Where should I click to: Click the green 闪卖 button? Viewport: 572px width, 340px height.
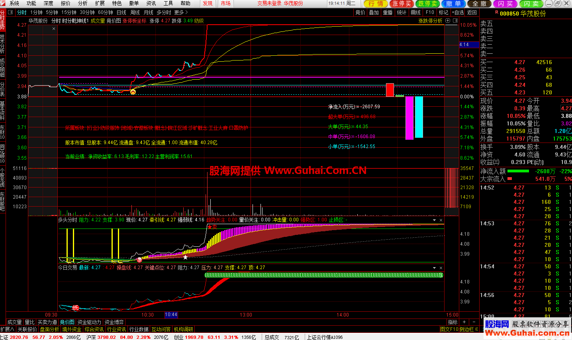531,4
